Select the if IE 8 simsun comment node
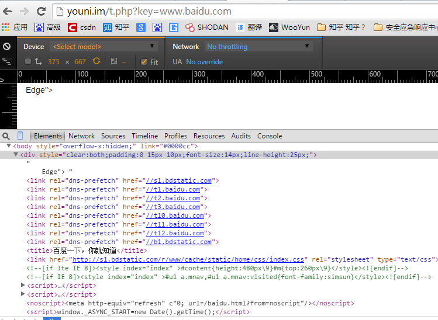 click(x=229, y=277)
